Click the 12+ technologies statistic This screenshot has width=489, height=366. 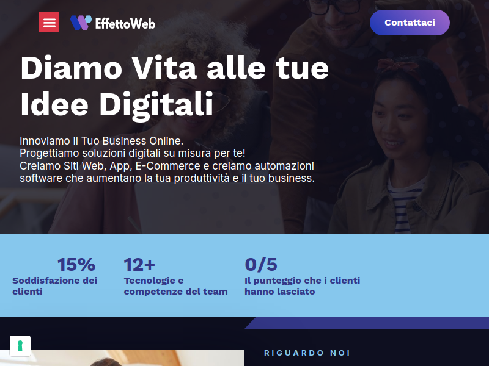pyautogui.click(x=139, y=265)
